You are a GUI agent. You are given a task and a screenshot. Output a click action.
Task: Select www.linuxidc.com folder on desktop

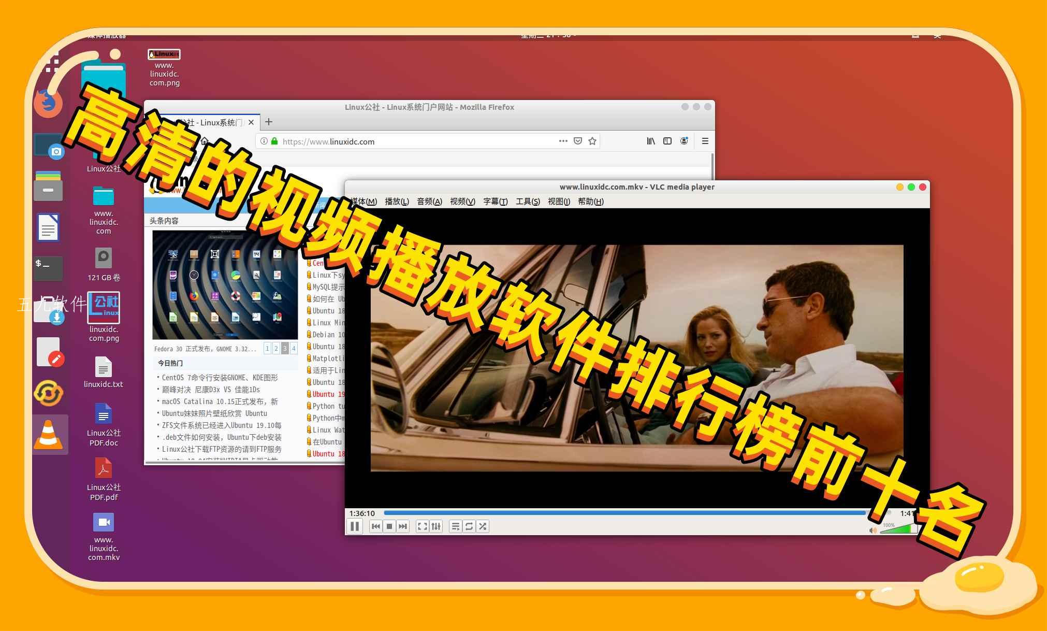[104, 210]
